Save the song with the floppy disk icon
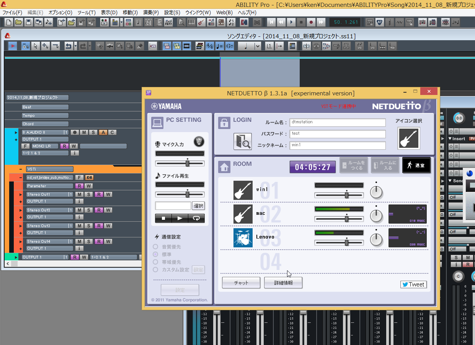 pyautogui.click(x=28, y=22)
